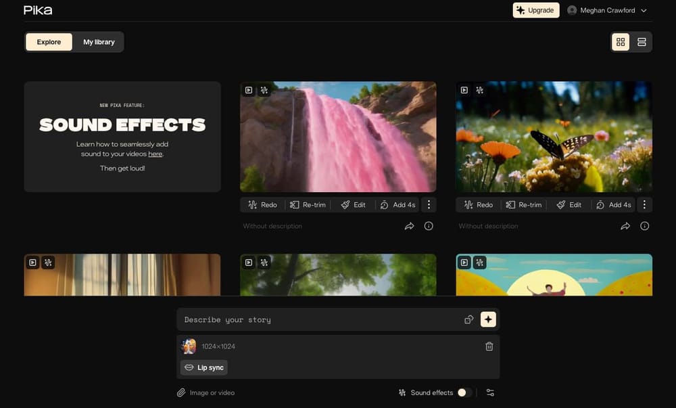The width and height of the screenshot is (676, 408).
Task: Open the Re-trim tool for the waterfall clip
Action: point(308,204)
